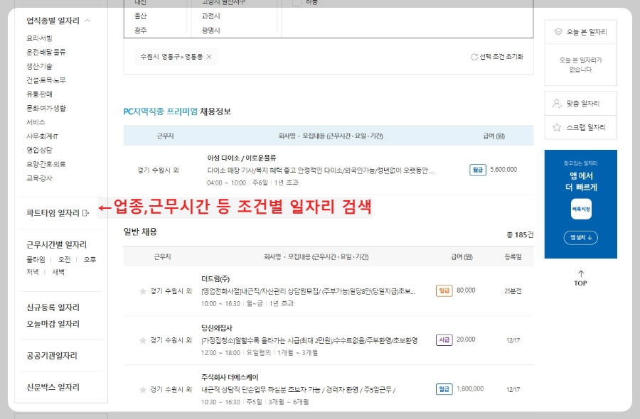Viewport: 640px width, 419px height.
Task: Open 맞춤 일자리 via the person icon
Action: 555,103
